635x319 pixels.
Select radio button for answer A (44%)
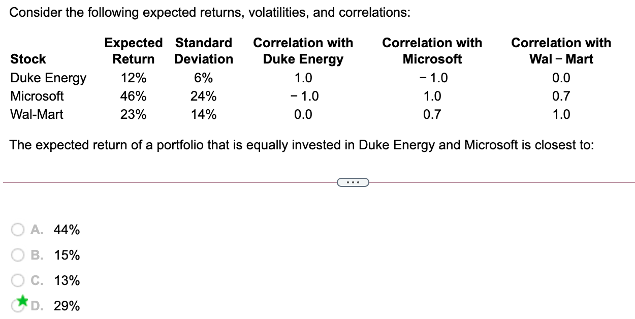click(18, 230)
